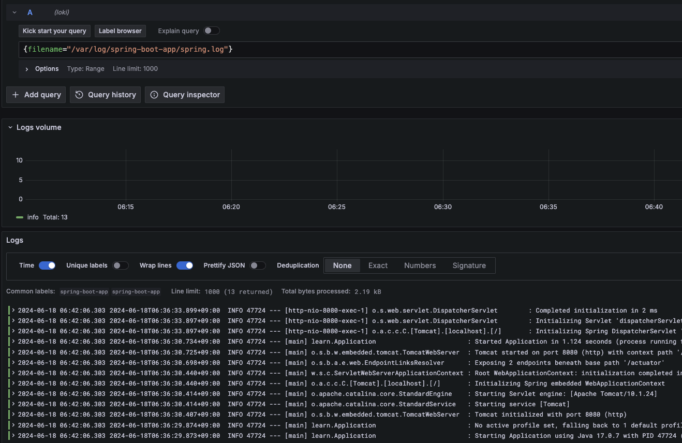Click the 'Line limit: 1000' option text
682x443 pixels.
pos(135,69)
